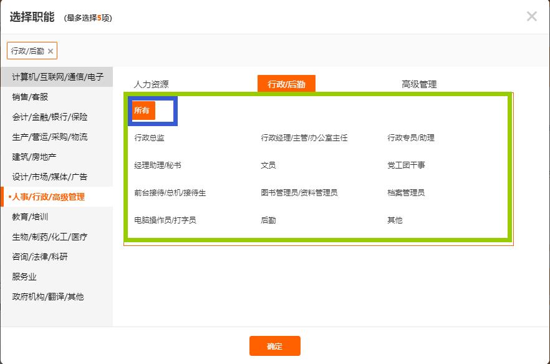Choose 经理助理/秘书 from the list
This screenshot has width=550, height=364.
point(155,164)
